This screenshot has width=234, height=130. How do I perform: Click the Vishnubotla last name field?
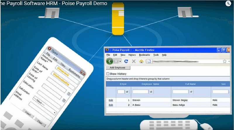63,80
